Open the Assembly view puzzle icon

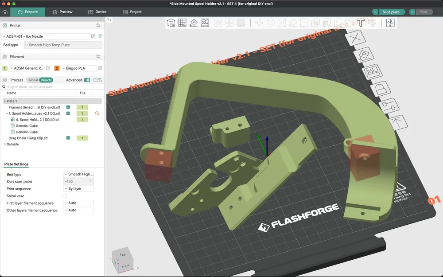[x=390, y=23]
